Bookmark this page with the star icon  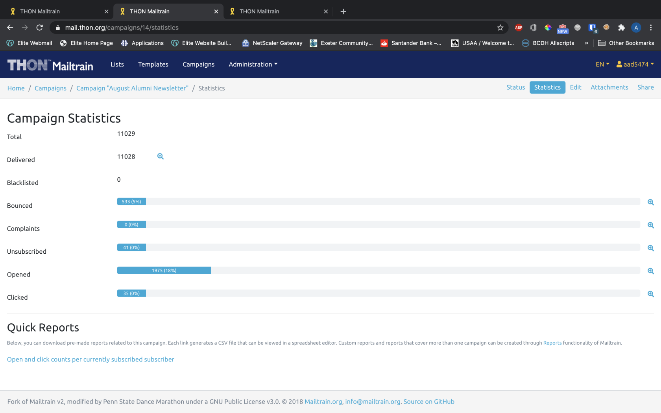click(x=500, y=28)
